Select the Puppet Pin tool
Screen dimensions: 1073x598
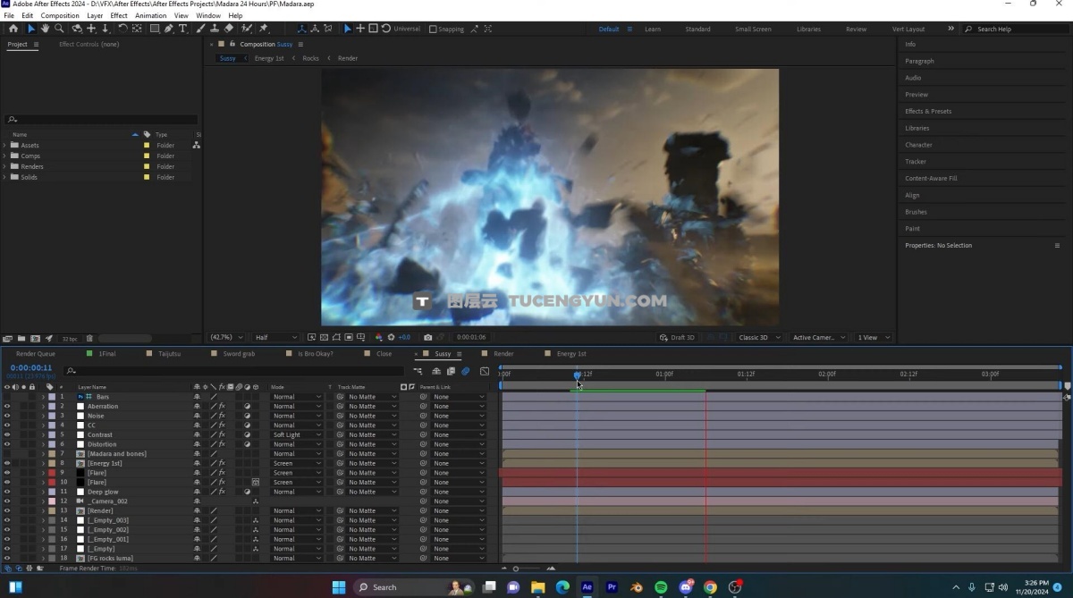[x=263, y=29]
